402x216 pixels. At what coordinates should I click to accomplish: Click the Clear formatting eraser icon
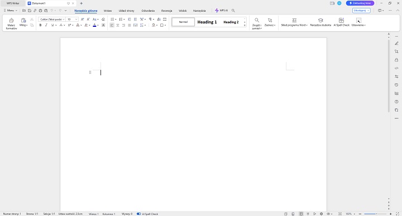click(103, 19)
